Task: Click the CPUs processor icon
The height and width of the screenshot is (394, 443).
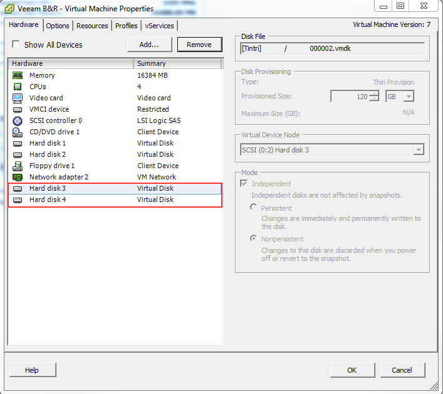Action: tap(18, 87)
